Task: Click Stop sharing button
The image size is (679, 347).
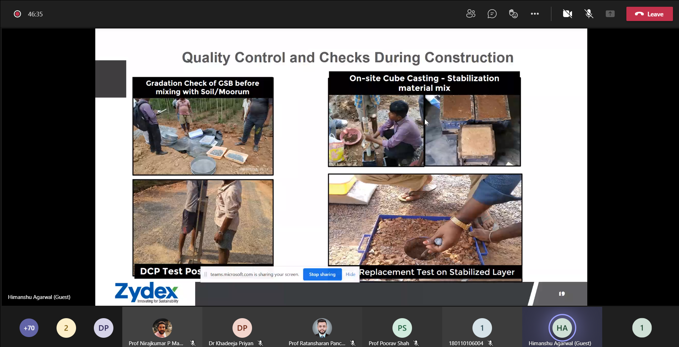Action: 322,274
